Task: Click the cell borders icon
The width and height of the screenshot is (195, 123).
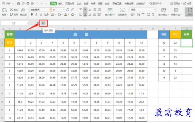Action: (x=46, y=14)
